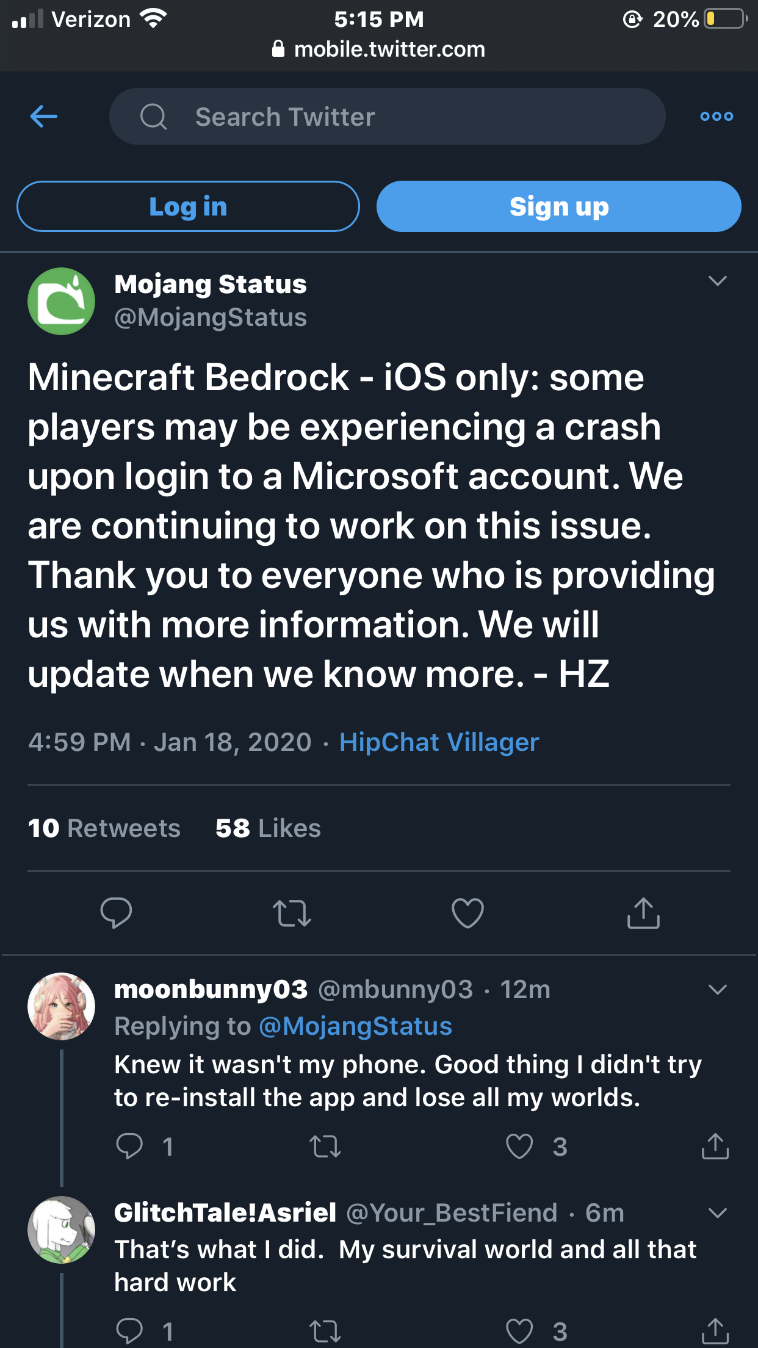Like moonbunny03's reply
Image resolution: width=758 pixels, height=1348 pixels.
[519, 1146]
